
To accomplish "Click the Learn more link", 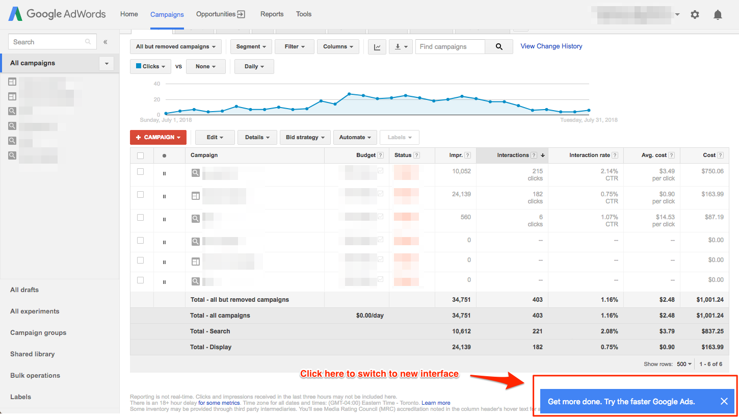I will (436, 403).
